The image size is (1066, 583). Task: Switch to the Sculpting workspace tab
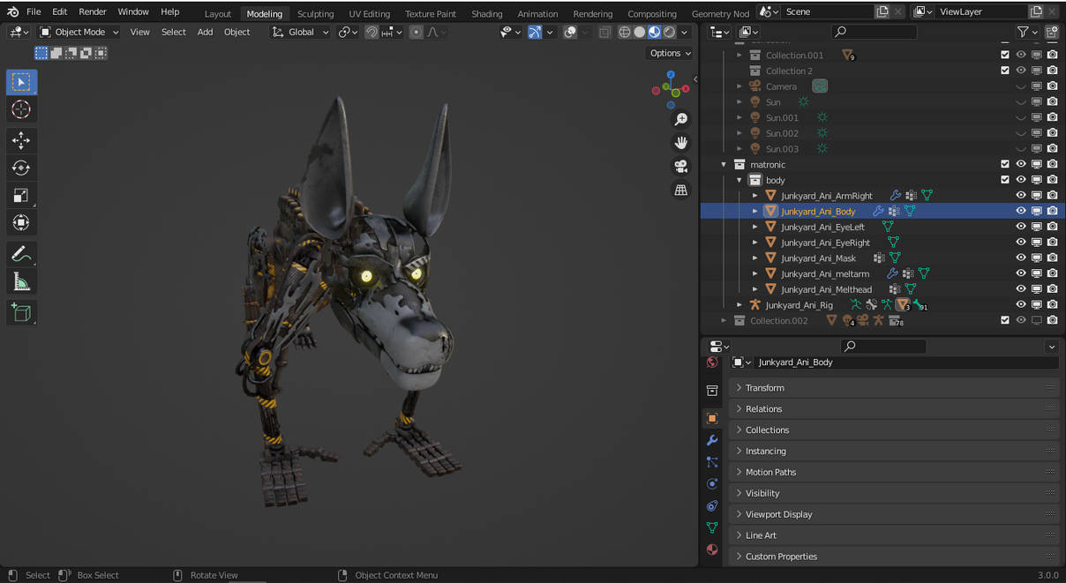pos(316,13)
